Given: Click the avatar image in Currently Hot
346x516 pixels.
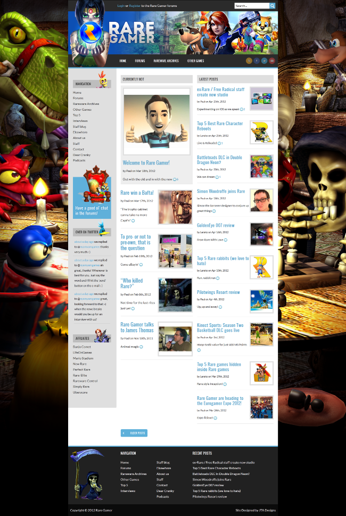Looking at the screenshot, I should [156, 121].
